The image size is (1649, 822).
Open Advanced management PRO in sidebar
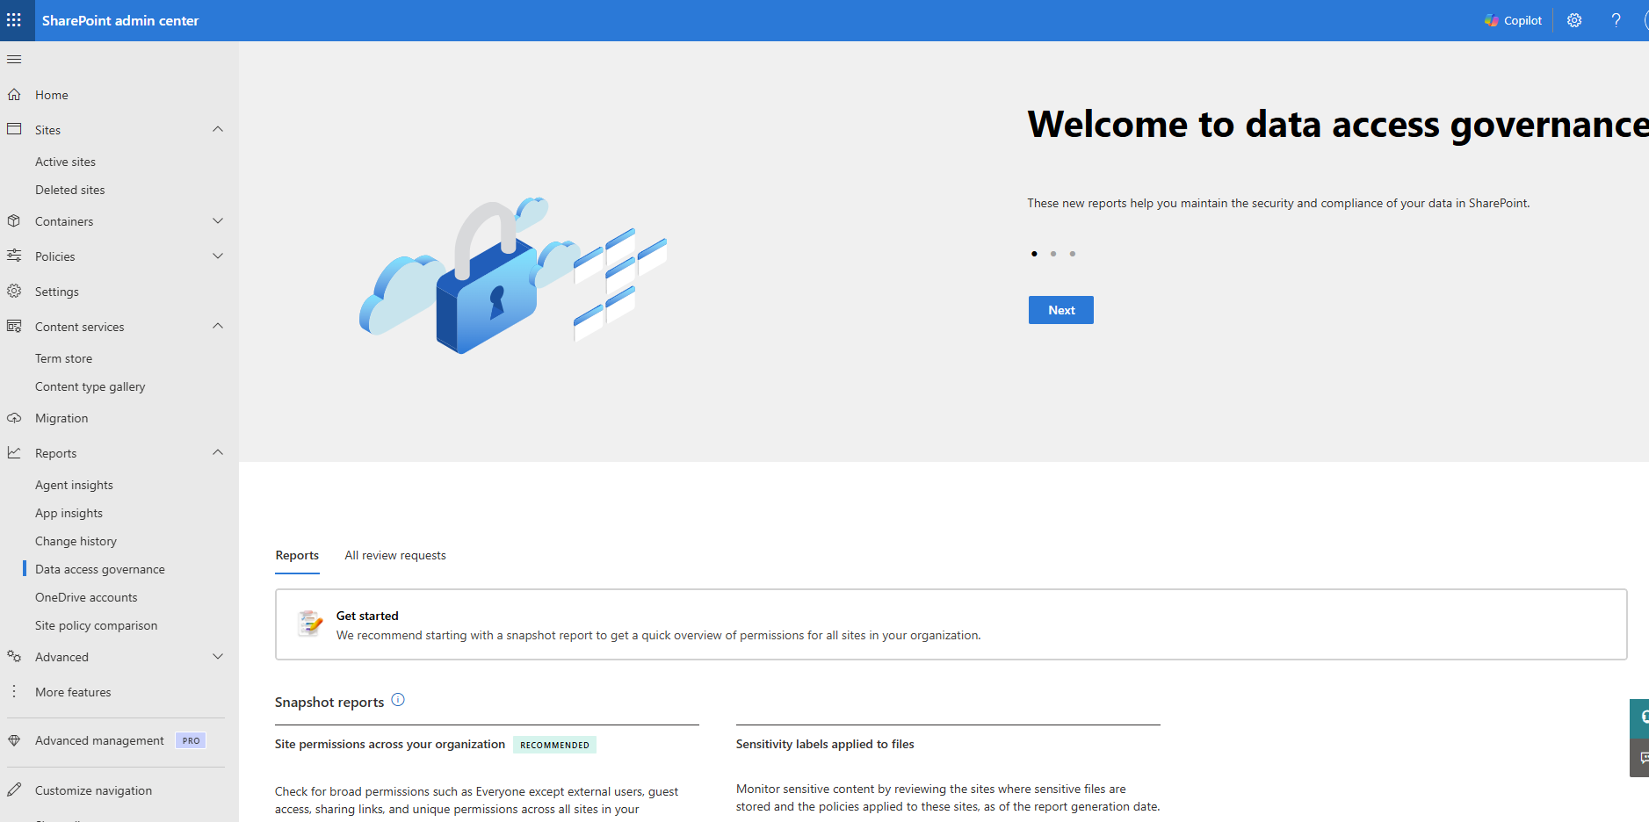click(x=98, y=740)
